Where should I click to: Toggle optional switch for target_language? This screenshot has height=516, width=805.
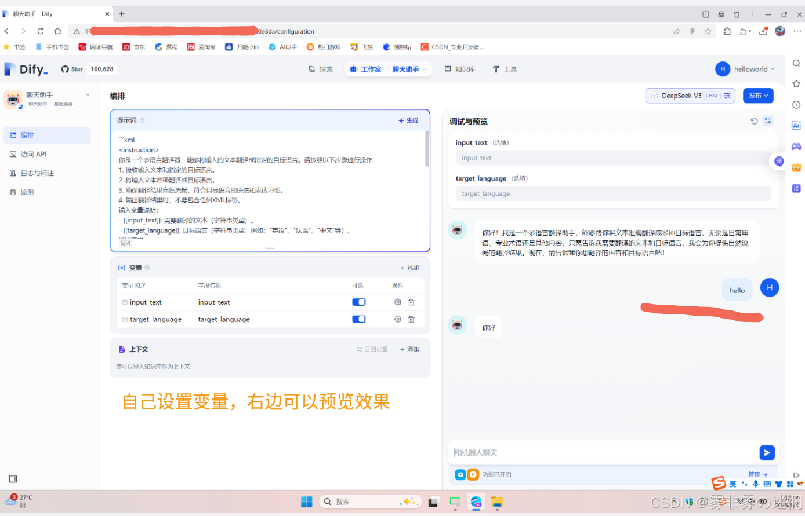coord(359,319)
